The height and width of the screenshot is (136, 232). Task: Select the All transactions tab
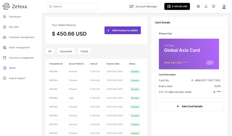[x=50, y=51]
